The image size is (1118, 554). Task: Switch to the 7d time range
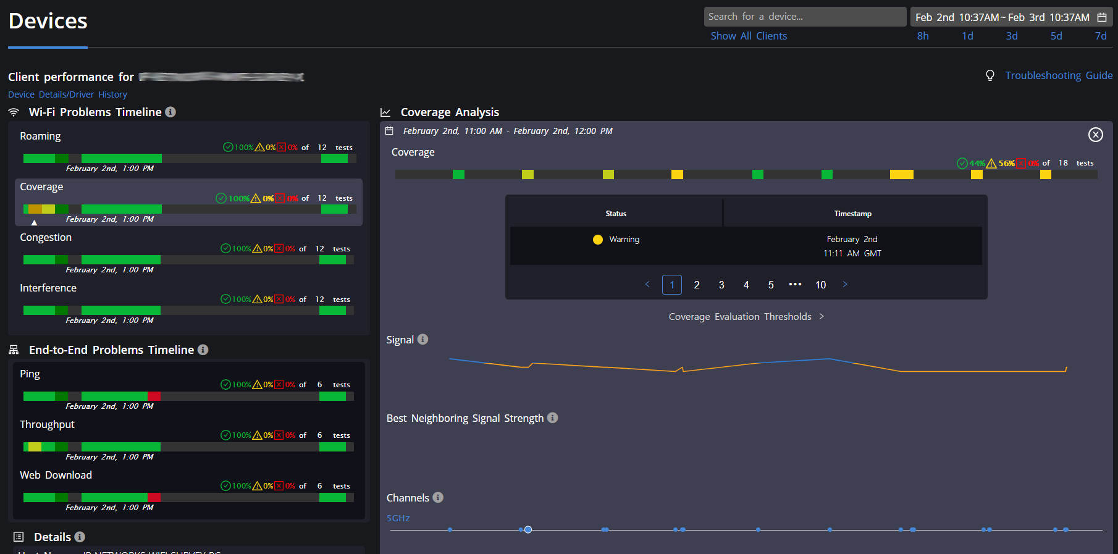pyautogui.click(x=1100, y=36)
